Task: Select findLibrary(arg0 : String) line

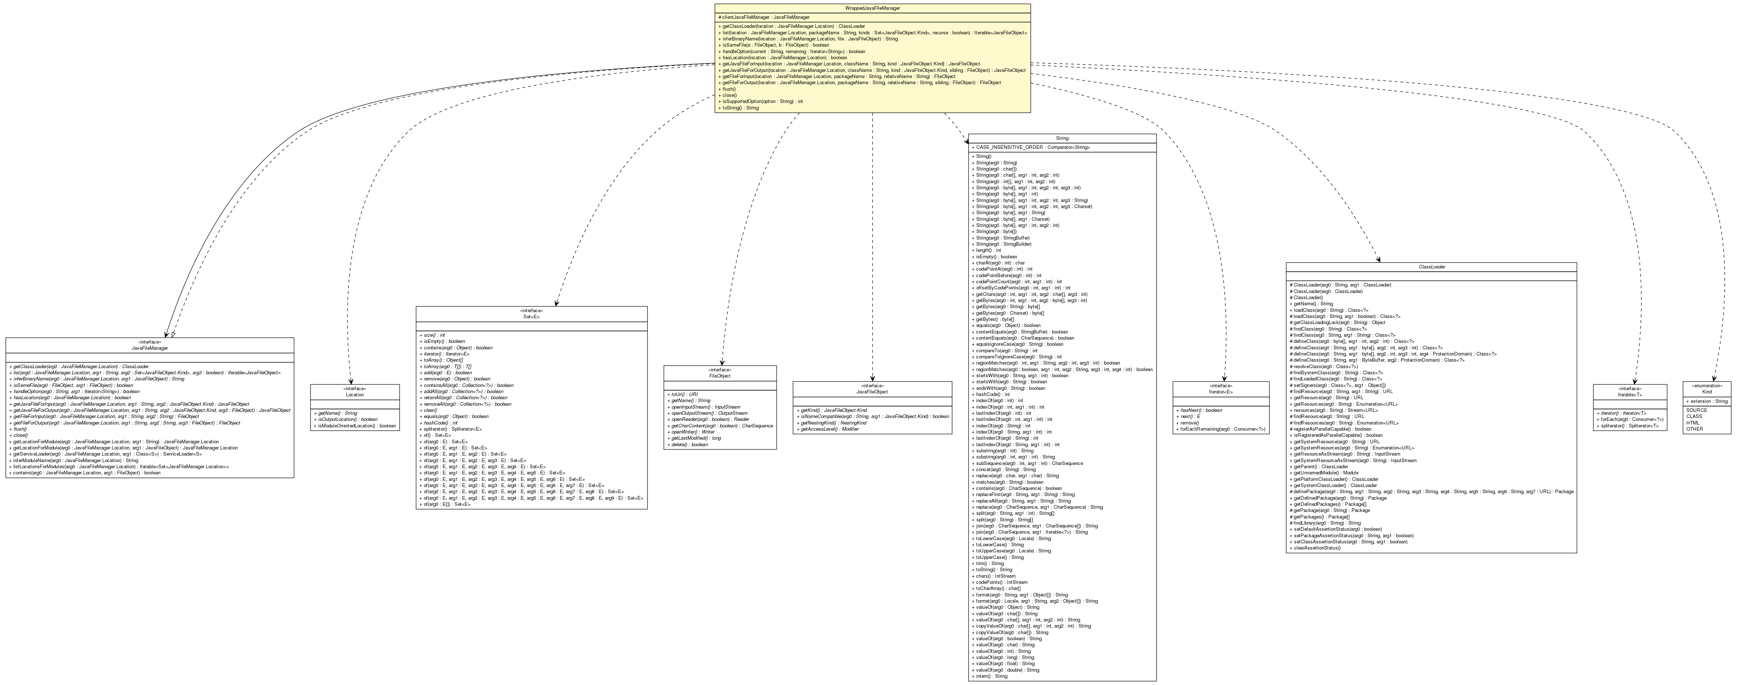Action: pyautogui.click(x=1325, y=523)
